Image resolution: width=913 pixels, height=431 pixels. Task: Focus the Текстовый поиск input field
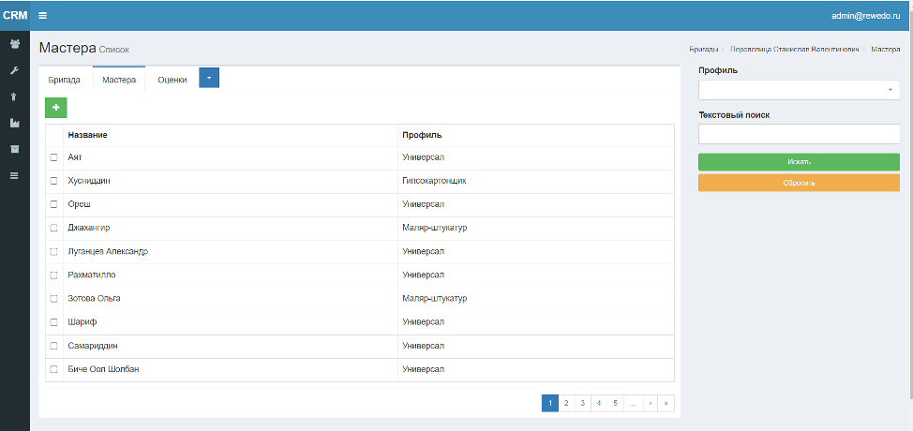799,134
